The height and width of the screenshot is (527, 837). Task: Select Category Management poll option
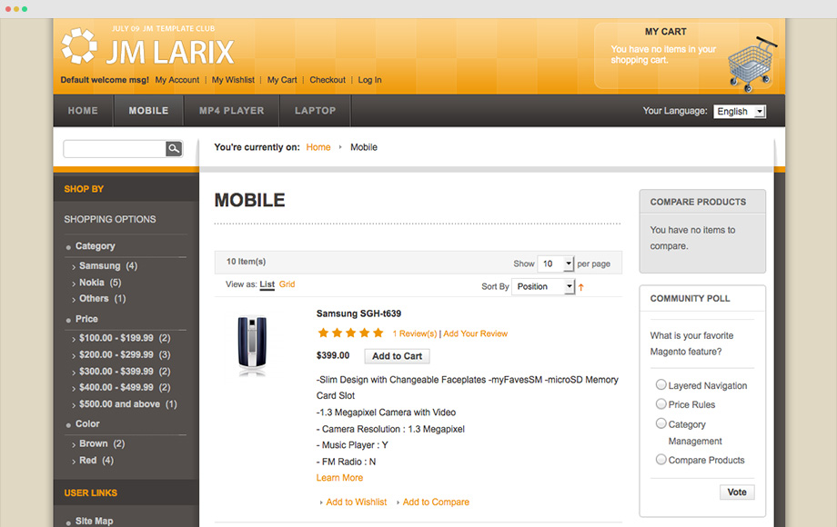tap(661, 423)
